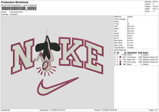Image resolution: width=159 pixels, height=112 pixels.
Task: Click the "Created By:" footer label
Action: click(x=6, y=110)
